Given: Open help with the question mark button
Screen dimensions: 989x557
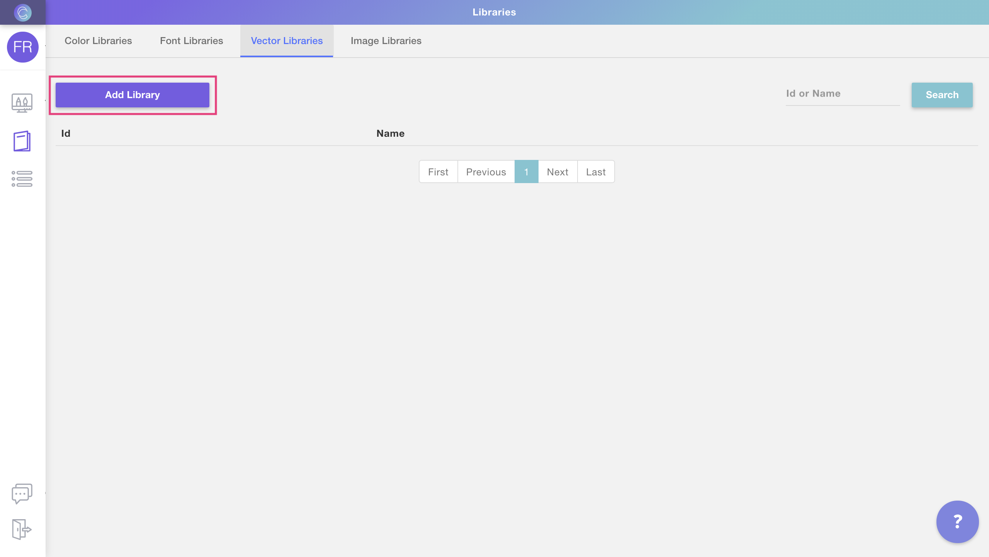Looking at the screenshot, I should [957, 521].
